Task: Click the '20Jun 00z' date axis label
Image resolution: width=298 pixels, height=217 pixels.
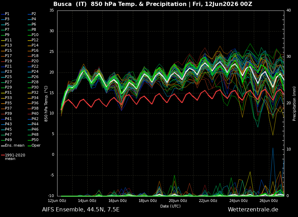Action: pyautogui.click(x=178, y=201)
